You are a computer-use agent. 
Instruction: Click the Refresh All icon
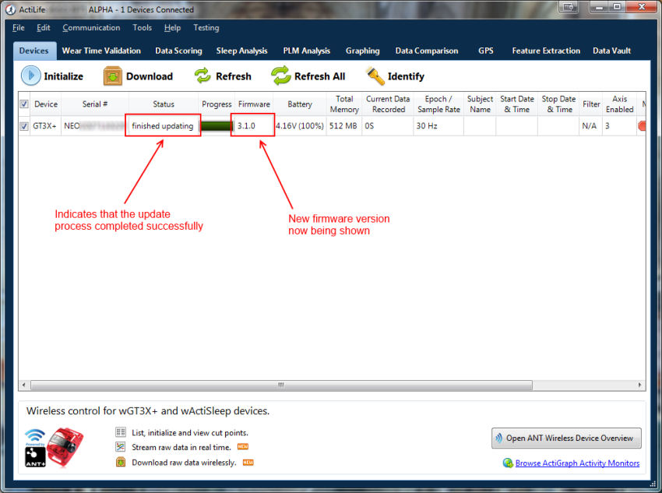click(x=278, y=76)
